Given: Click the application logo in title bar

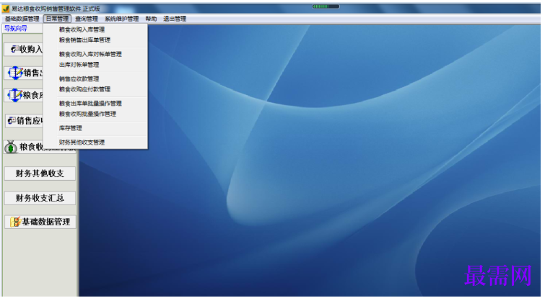Looking at the screenshot, I should pos(6,9).
